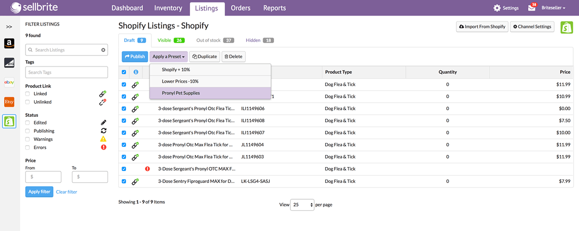579x231 pixels.
Task: Open the notifications mail icon with badge
Action: pyautogui.click(x=532, y=8)
